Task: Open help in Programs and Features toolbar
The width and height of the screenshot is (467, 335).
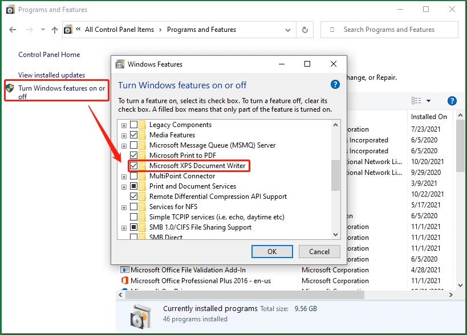Action: pyautogui.click(x=452, y=101)
